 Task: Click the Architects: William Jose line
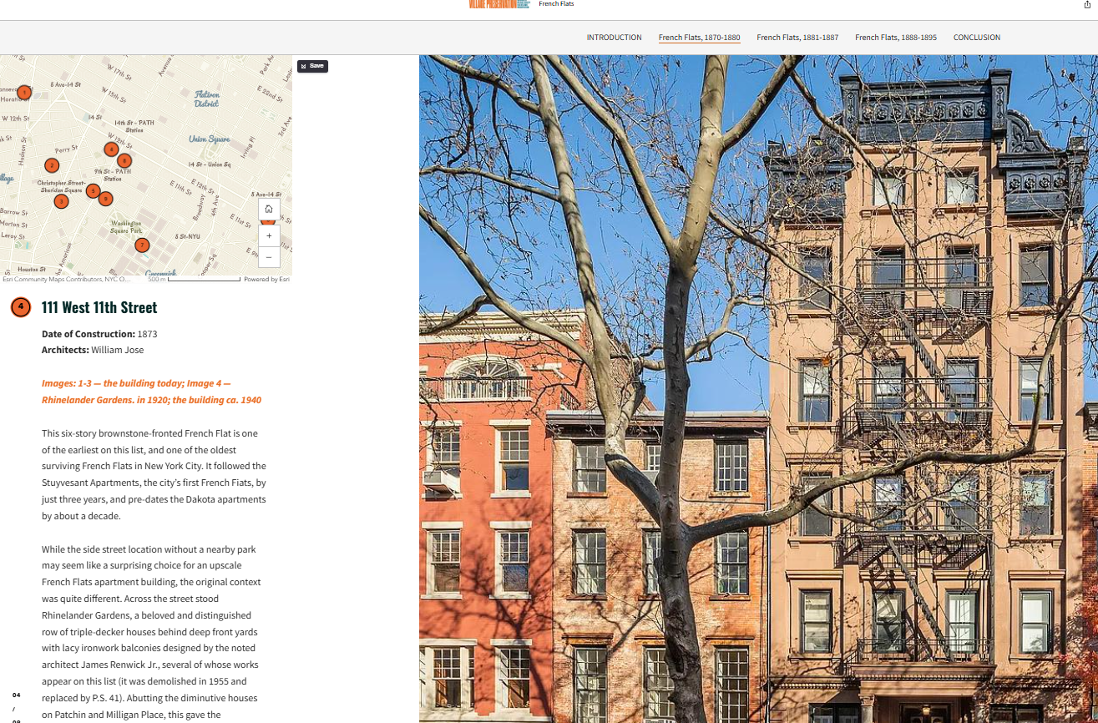point(93,350)
